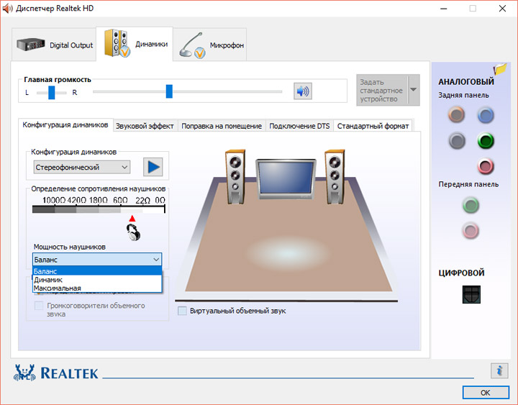Expand the default device arrow dropdown

point(414,90)
